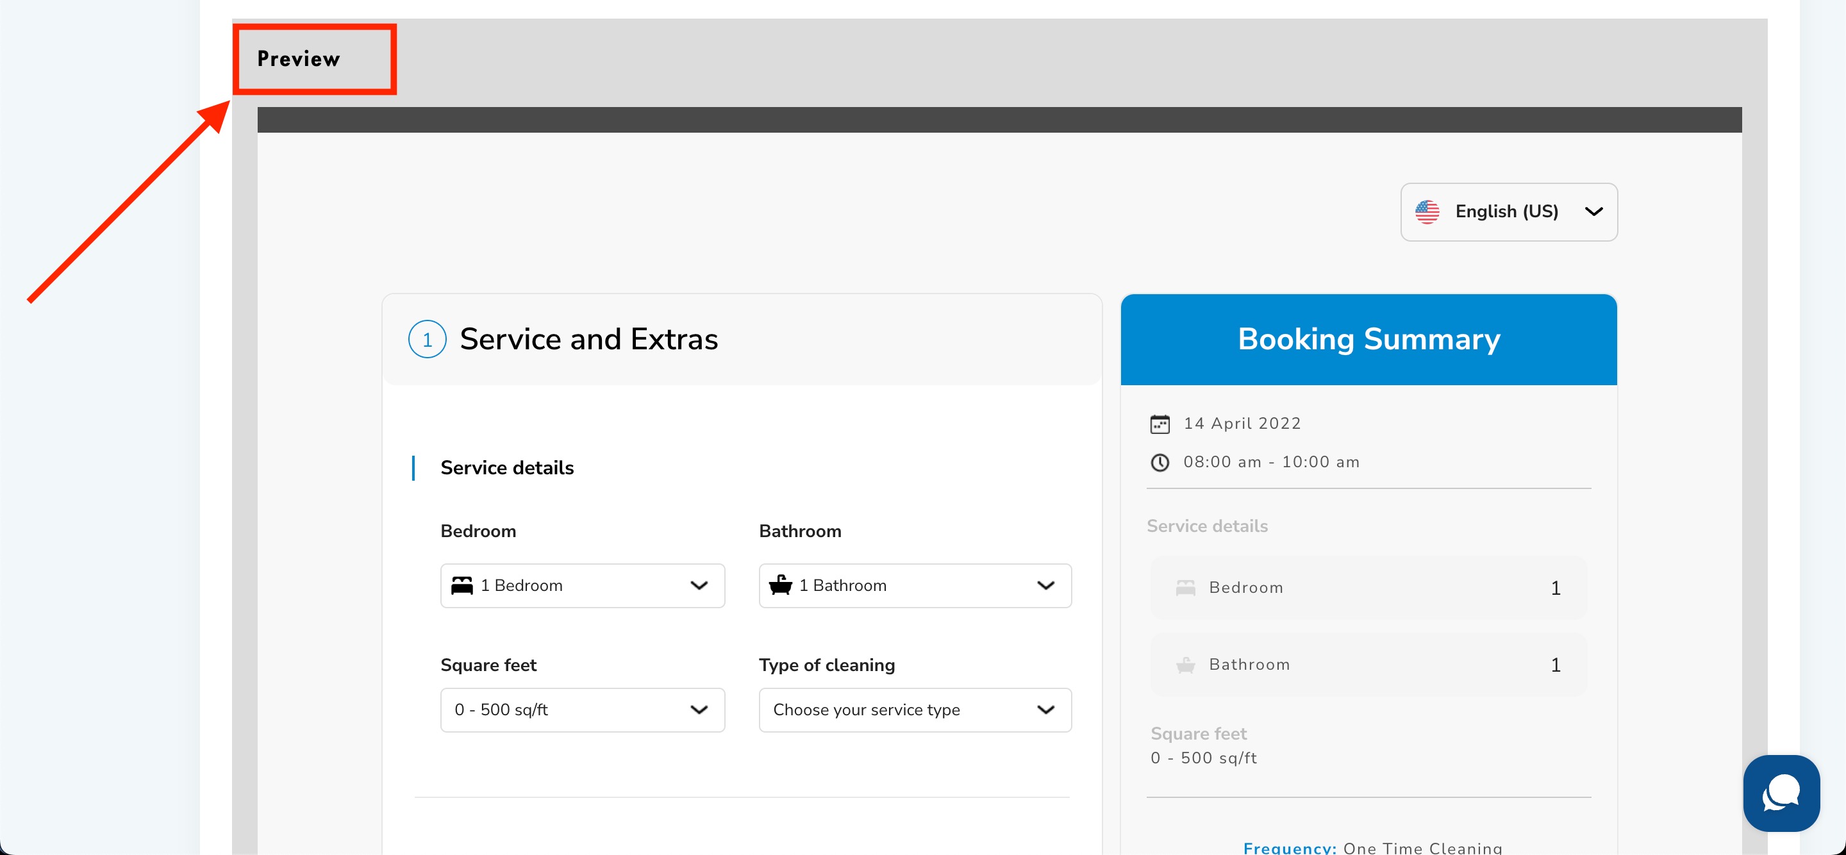The width and height of the screenshot is (1846, 855).
Task: Click the Type of cleaning chevron arrow
Action: click(1045, 710)
